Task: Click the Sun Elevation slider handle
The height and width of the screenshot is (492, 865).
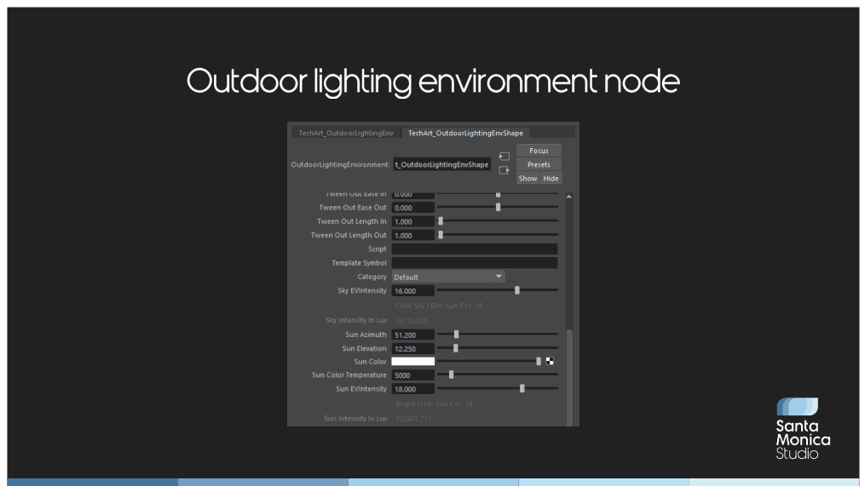Action: 456,348
